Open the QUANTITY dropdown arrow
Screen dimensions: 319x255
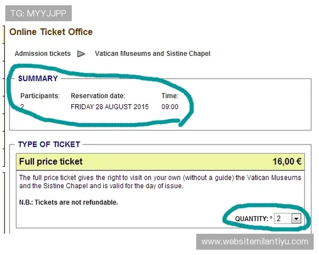[296, 218]
